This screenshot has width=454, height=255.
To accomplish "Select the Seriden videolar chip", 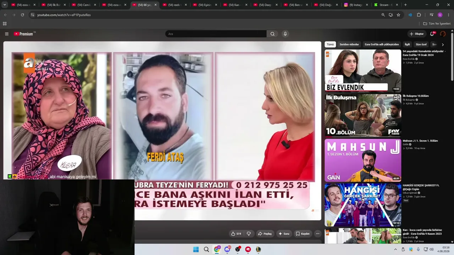I will click(x=349, y=45).
